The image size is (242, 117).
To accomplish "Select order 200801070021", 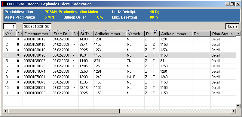I will 34,77.
